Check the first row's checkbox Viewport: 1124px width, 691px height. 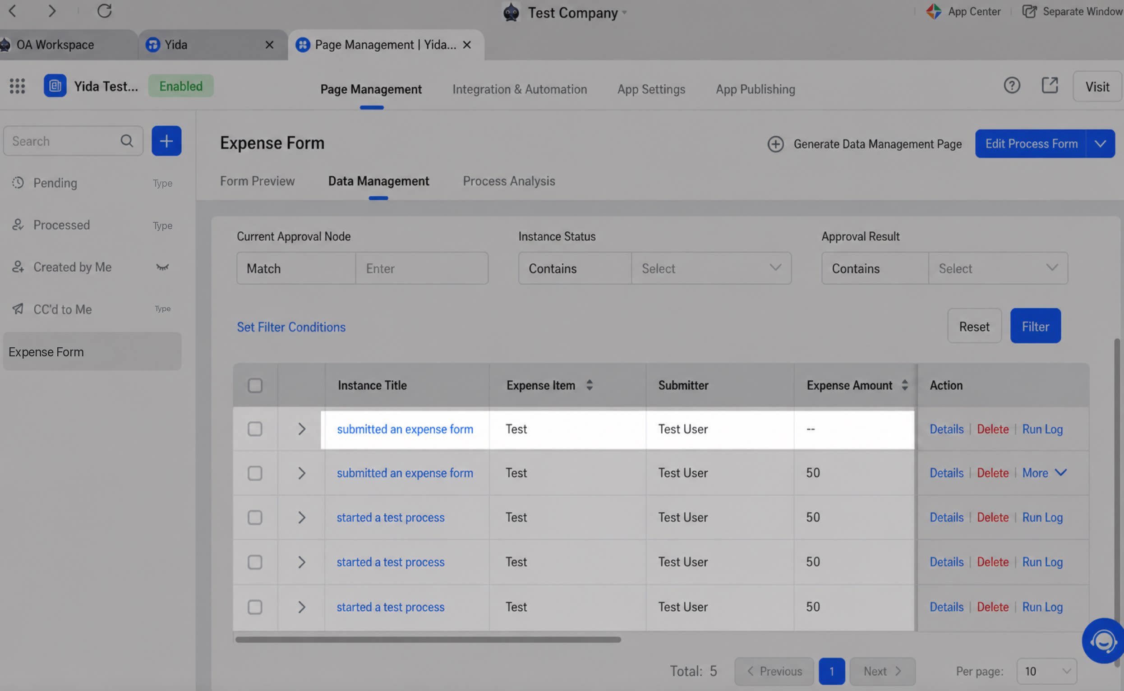(255, 429)
